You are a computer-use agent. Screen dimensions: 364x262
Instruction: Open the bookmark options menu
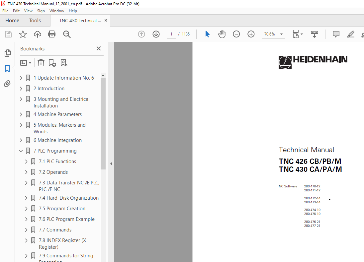[26, 63]
